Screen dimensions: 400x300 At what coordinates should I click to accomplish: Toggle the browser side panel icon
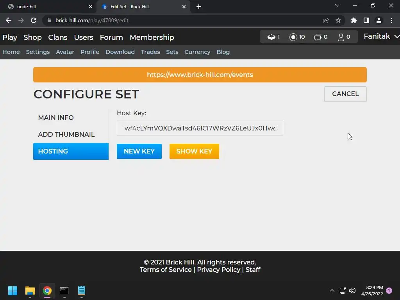pyautogui.click(x=366, y=20)
